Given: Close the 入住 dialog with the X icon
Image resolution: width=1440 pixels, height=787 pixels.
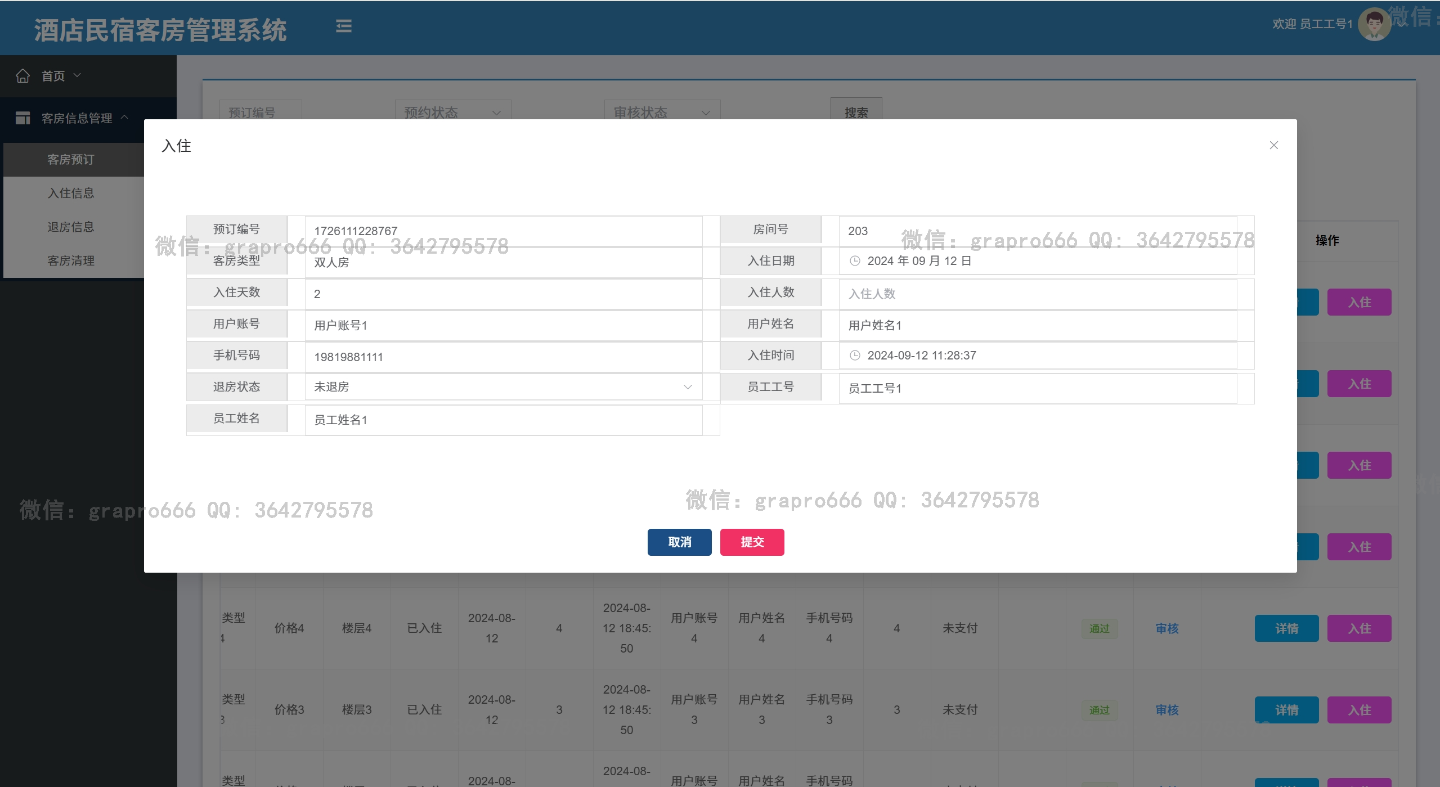Looking at the screenshot, I should tap(1274, 145).
